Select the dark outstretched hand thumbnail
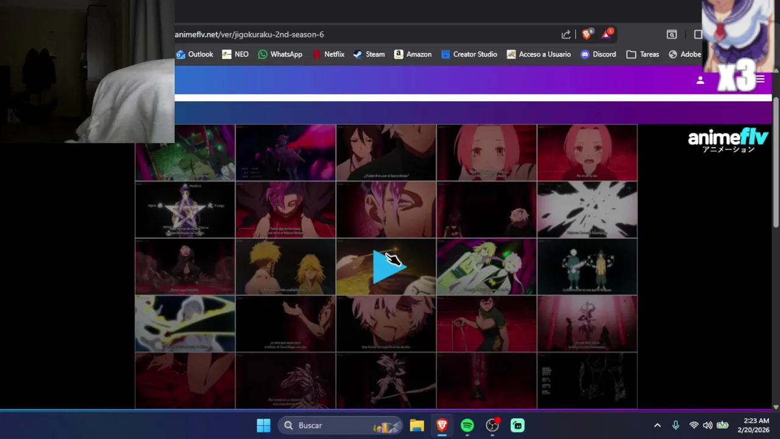 point(286,324)
